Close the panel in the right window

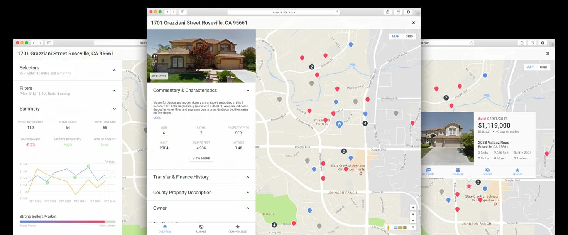[x=548, y=54]
